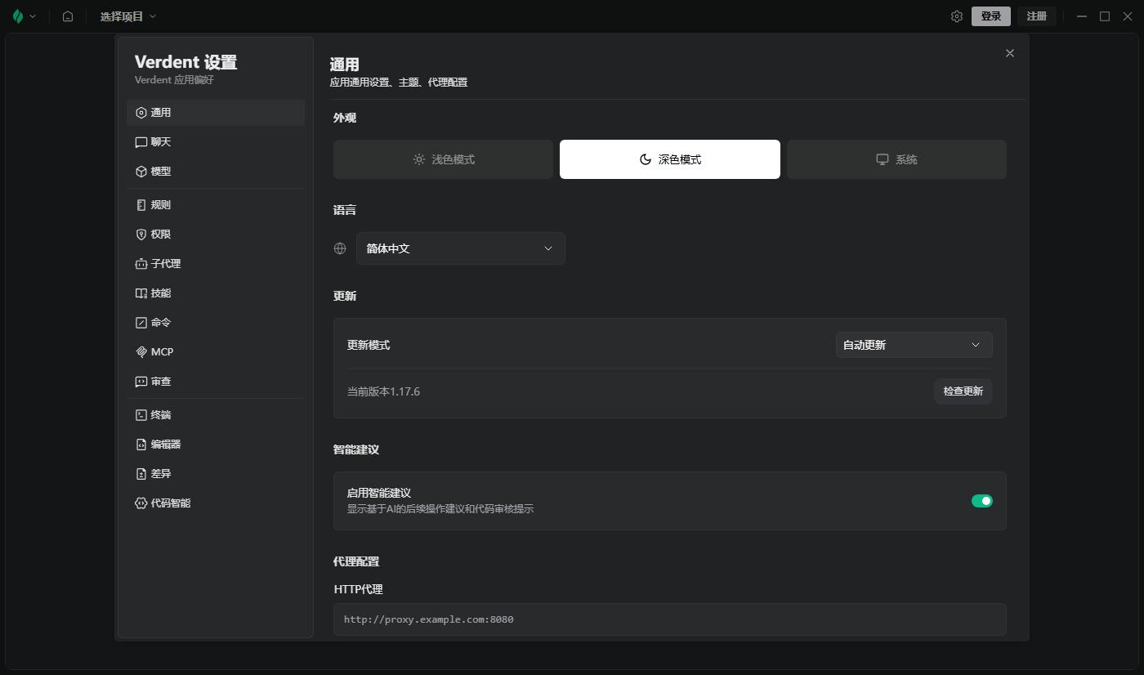This screenshot has width=1144, height=675.
Task: Open the 语言 selection dropdown
Action: [x=460, y=248]
